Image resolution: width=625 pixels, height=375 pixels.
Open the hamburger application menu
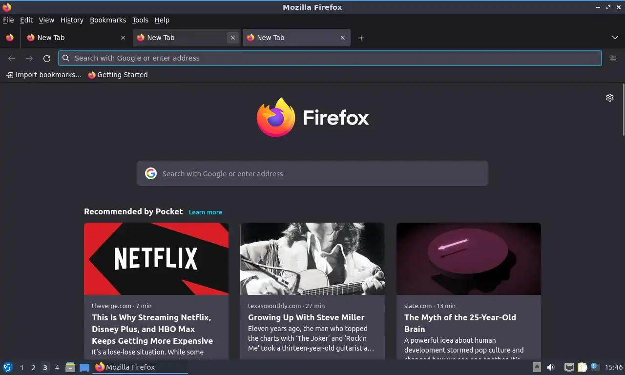[x=613, y=58]
